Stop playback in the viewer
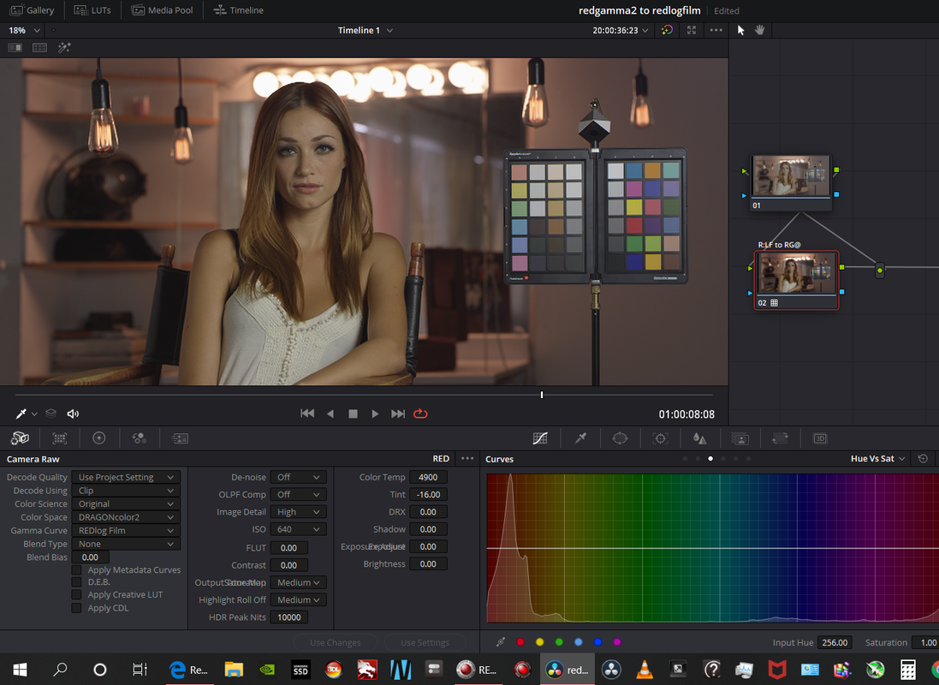This screenshot has width=939, height=685. point(353,414)
